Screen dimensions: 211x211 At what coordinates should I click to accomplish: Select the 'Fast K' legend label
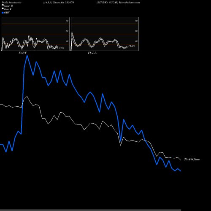tap(8, 9)
